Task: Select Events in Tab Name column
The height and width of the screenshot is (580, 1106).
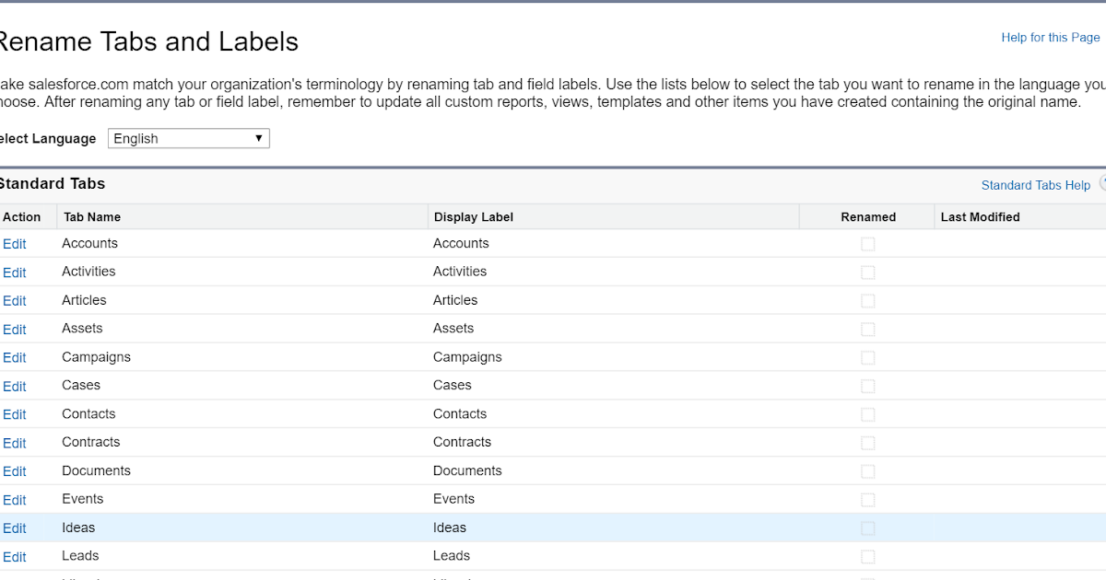Action: tap(83, 499)
